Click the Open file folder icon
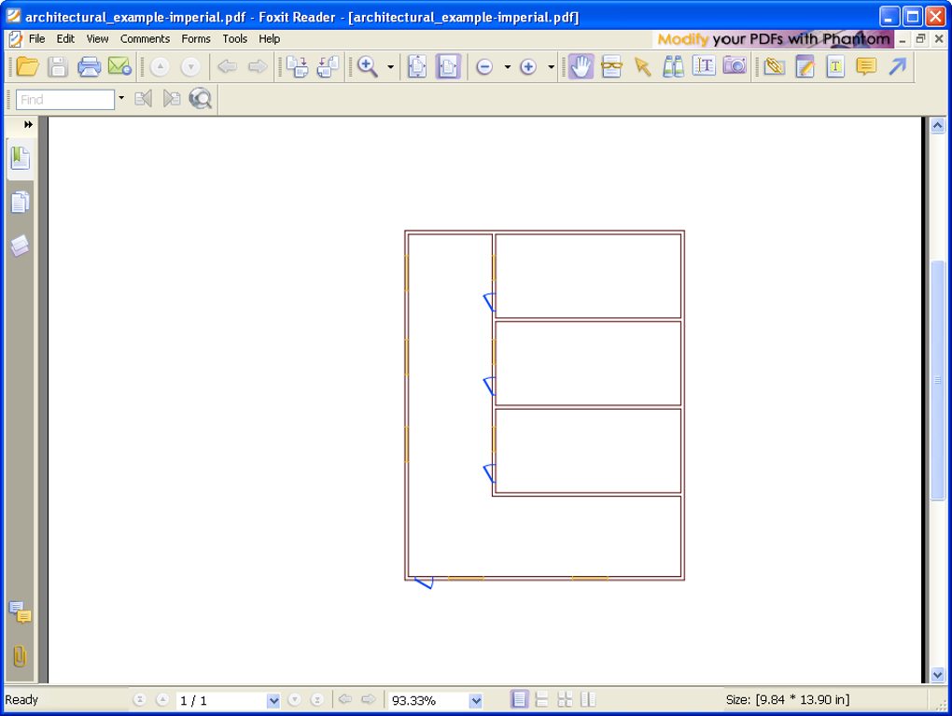952x716 pixels. [x=27, y=66]
